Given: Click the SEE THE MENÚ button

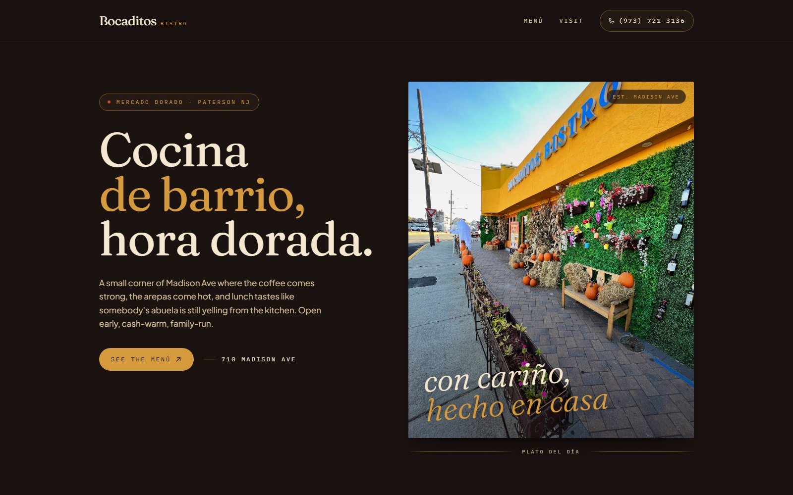Looking at the screenshot, I should pyautogui.click(x=146, y=359).
